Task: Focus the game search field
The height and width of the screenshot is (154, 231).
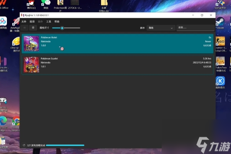Action: (x=195, y=28)
